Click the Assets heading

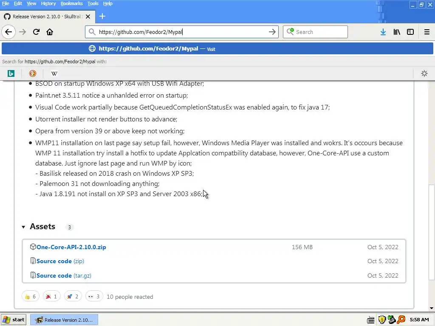point(42,227)
